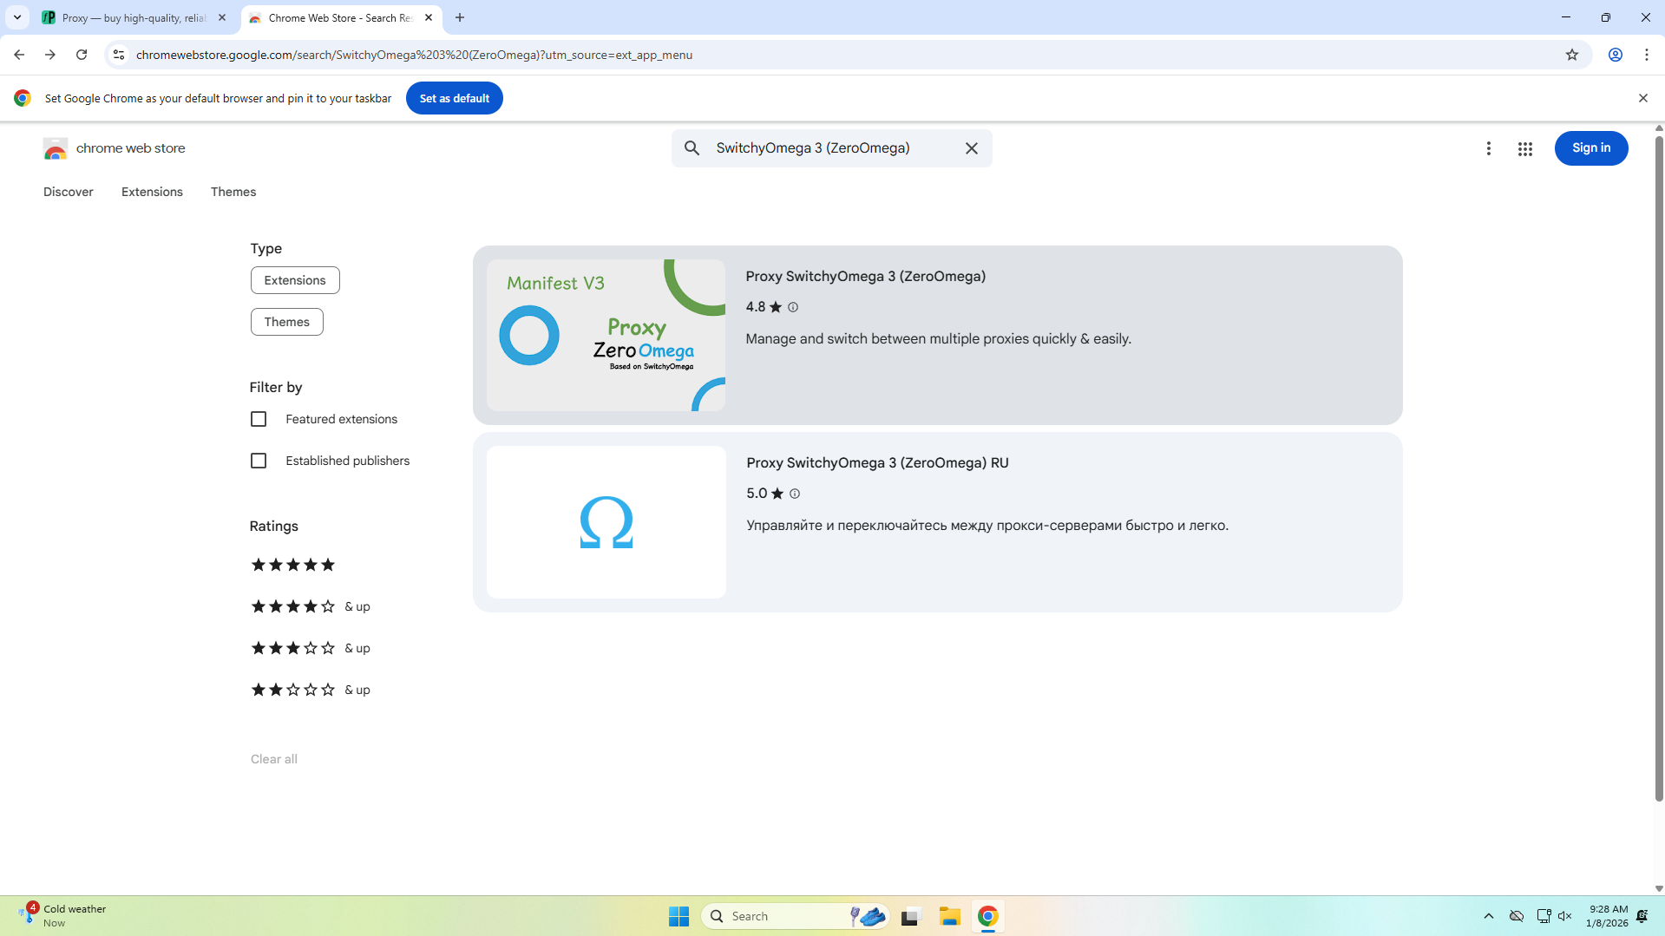Viewport: 1665px width, 936px height.
Task: Bookmark this page with the star icon
Action: (1572, 55)
